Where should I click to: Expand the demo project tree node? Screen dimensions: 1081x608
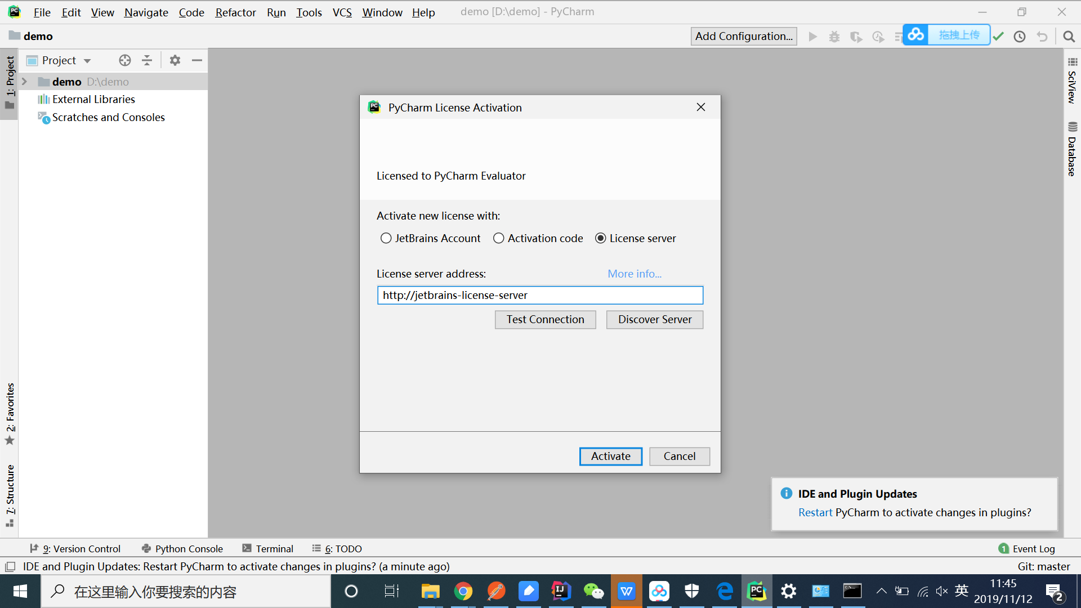[24, 82]
